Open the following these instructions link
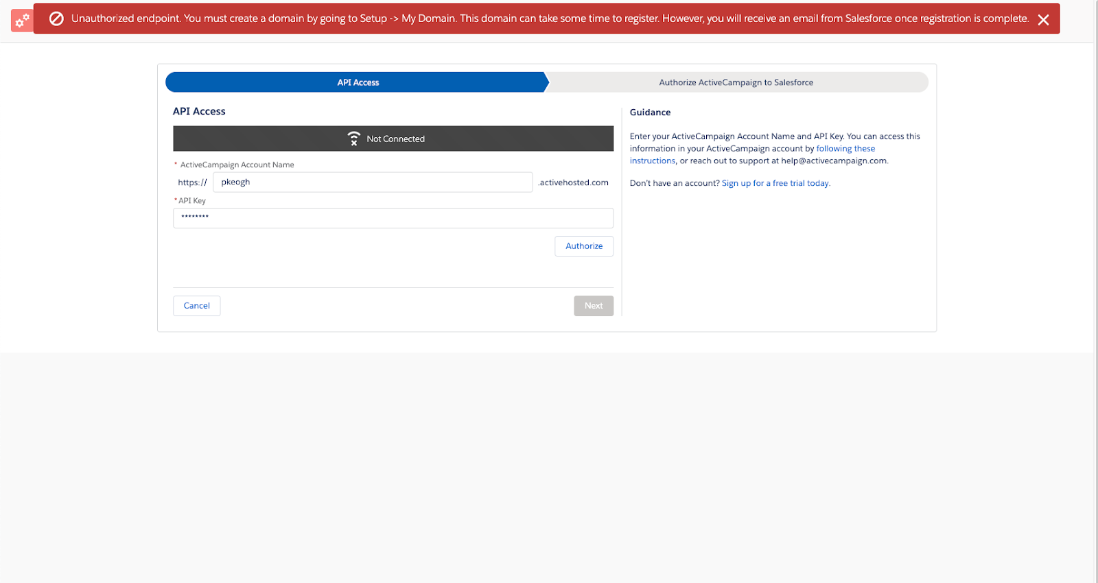This screenshot has width=1098, height=583. [x=845, y=149]
